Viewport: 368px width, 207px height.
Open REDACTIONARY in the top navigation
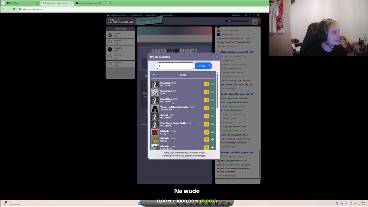pyautogui.click(x=166, y=15)
